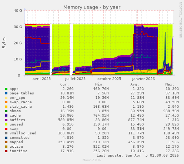Click the chart title 'Memory usage - by year'
Image resolution: width=184 pixels, height=164 pixels.
(x=92, y=7)
